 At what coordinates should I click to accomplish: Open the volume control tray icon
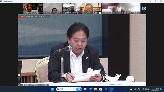click(146, 89)
